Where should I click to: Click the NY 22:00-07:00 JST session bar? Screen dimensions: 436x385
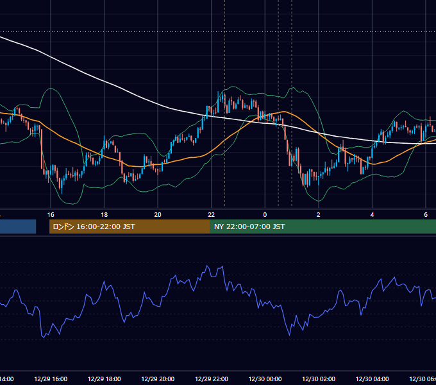pyautogui.click(x=323, y=227)
